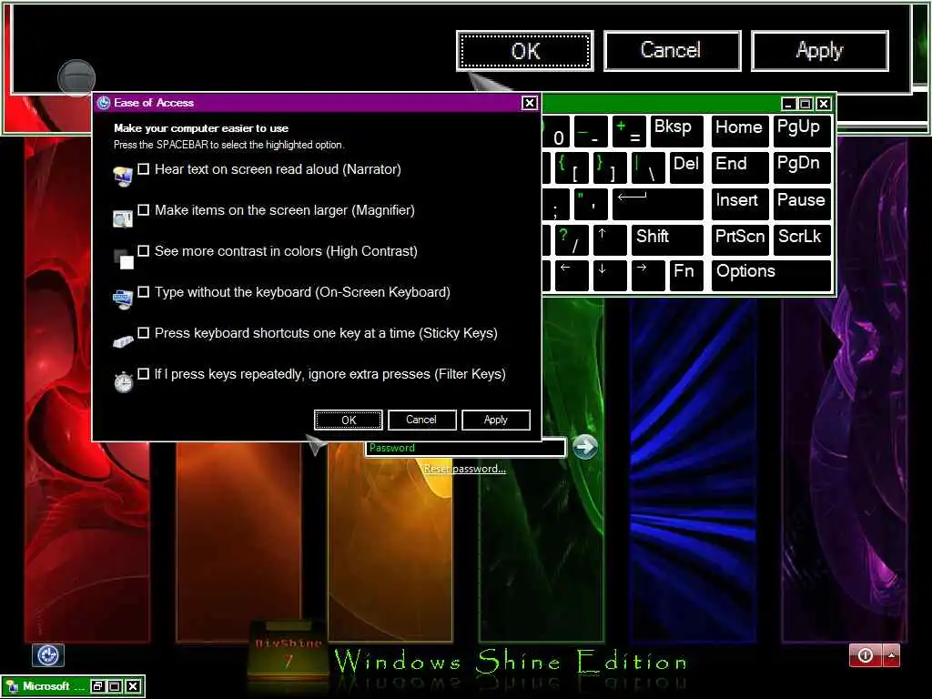Click the Pause key on on-screen keyboard
The image size is (932, 699).
click(802, 204)
